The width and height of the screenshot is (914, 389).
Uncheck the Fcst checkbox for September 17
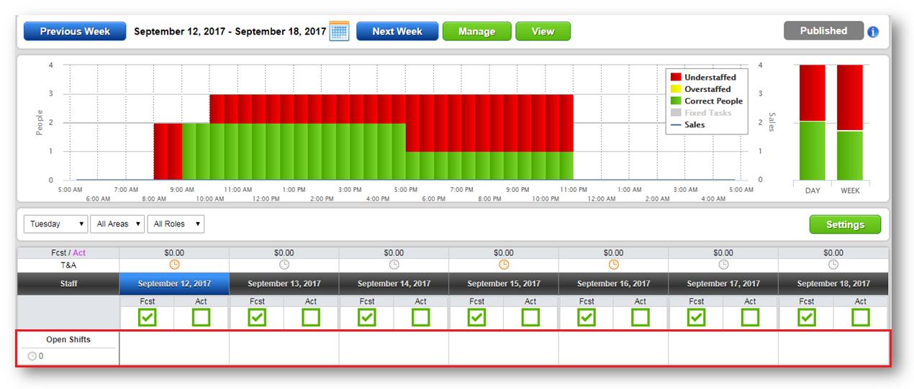(x=696, y=317)
